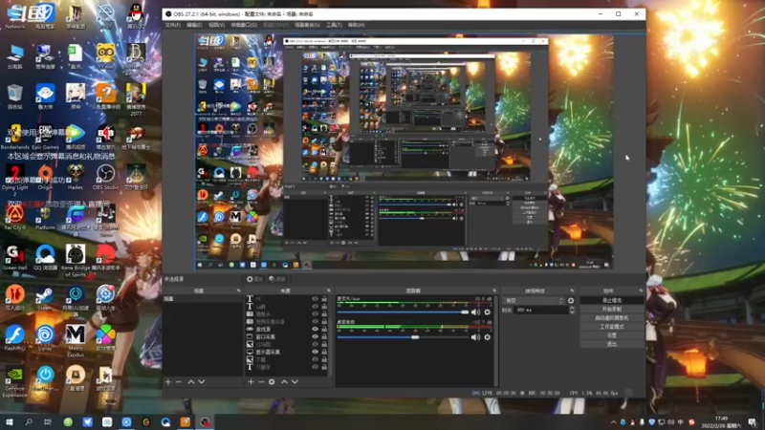The width and height of the screenshot is (765, 430).
Task: Remove selected scene with minus icon
Action: tap(178, 381)
